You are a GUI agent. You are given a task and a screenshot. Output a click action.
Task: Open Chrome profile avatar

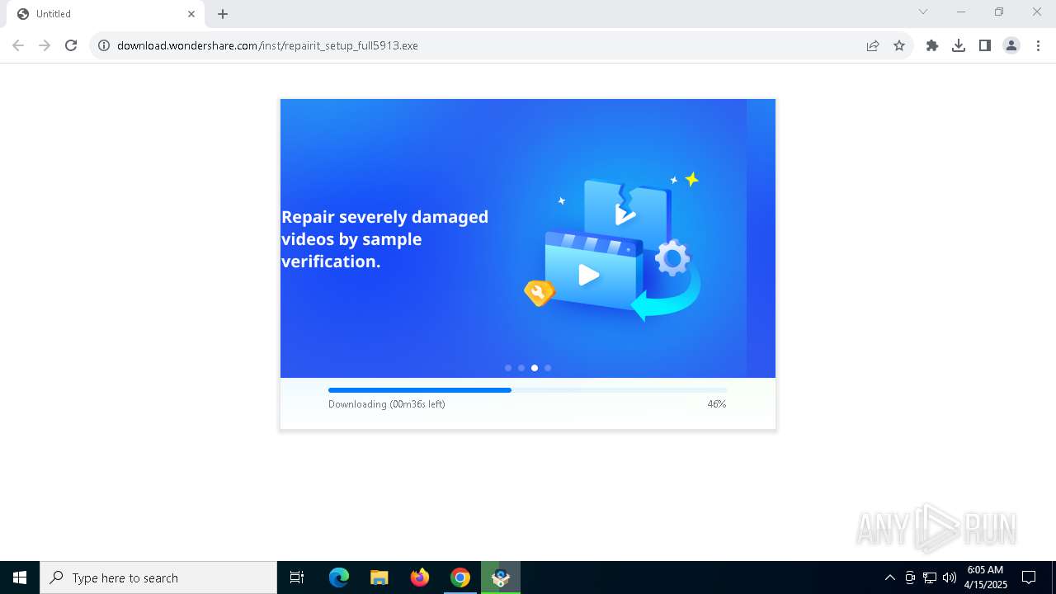pyautogui.click(x=1011, y=45)
